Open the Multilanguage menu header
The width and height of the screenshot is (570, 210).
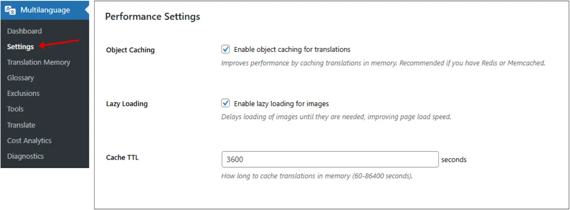(45, 10)
